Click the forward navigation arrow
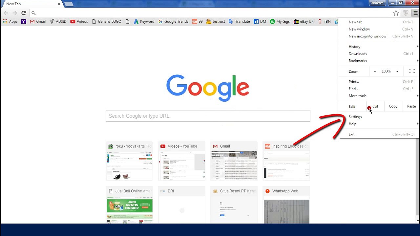420x236 pixels. 15,13
